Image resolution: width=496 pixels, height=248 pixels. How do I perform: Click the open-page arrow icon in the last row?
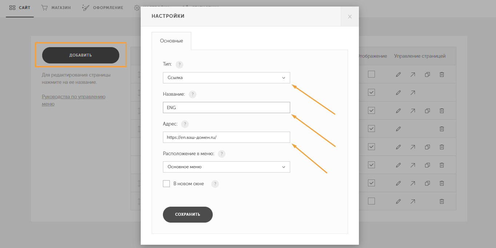[x=413, y=201]
